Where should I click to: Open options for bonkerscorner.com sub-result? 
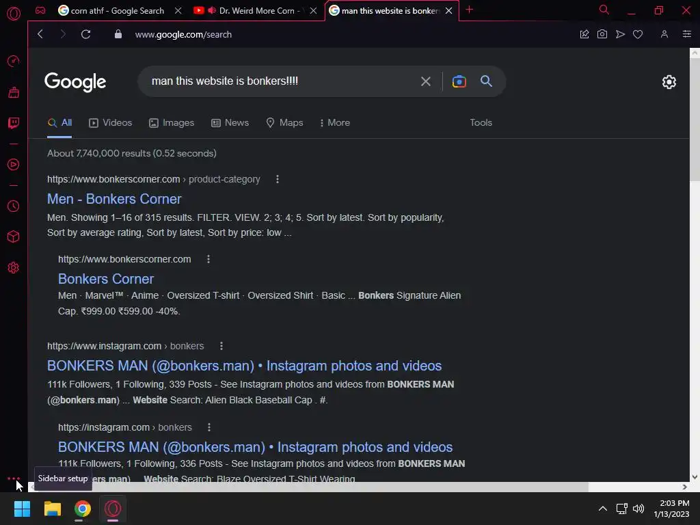pyautogui.click(x=208, y=259)
